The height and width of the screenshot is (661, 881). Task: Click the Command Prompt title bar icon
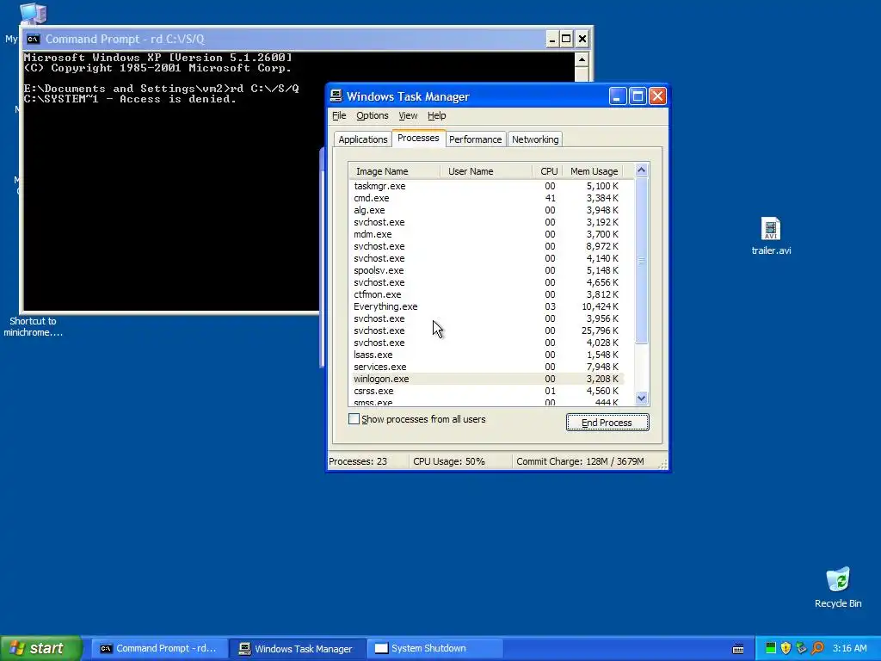click(34, 39)
